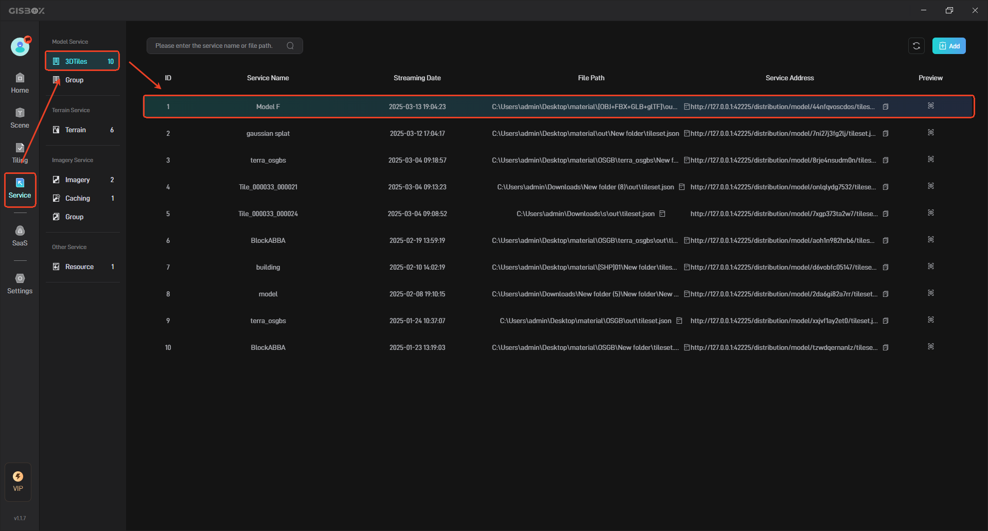Open file path folder for Tile_000033_000024
988x531 pixels.
[x=663, y=214]
